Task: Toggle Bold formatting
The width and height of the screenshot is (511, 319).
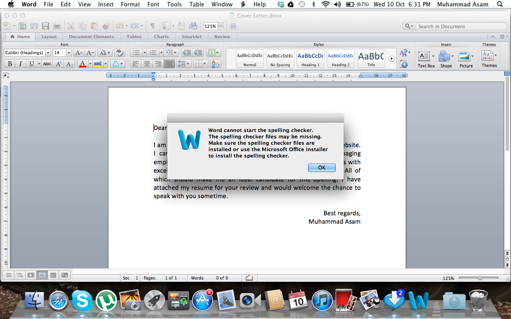Action: tap(10, 64)
